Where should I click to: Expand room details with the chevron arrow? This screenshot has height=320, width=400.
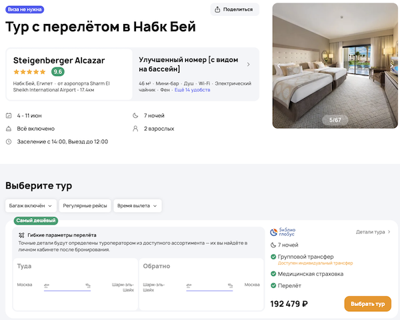(249, 65)
